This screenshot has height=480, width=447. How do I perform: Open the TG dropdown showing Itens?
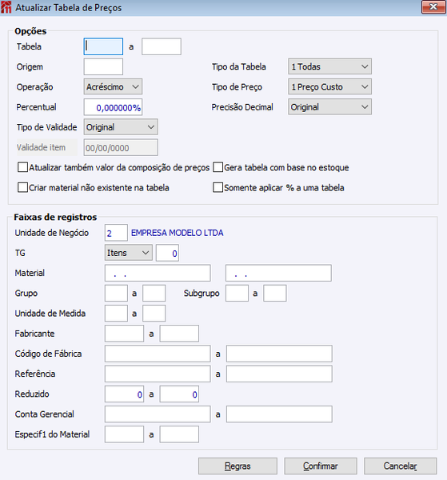coord(129,253)
